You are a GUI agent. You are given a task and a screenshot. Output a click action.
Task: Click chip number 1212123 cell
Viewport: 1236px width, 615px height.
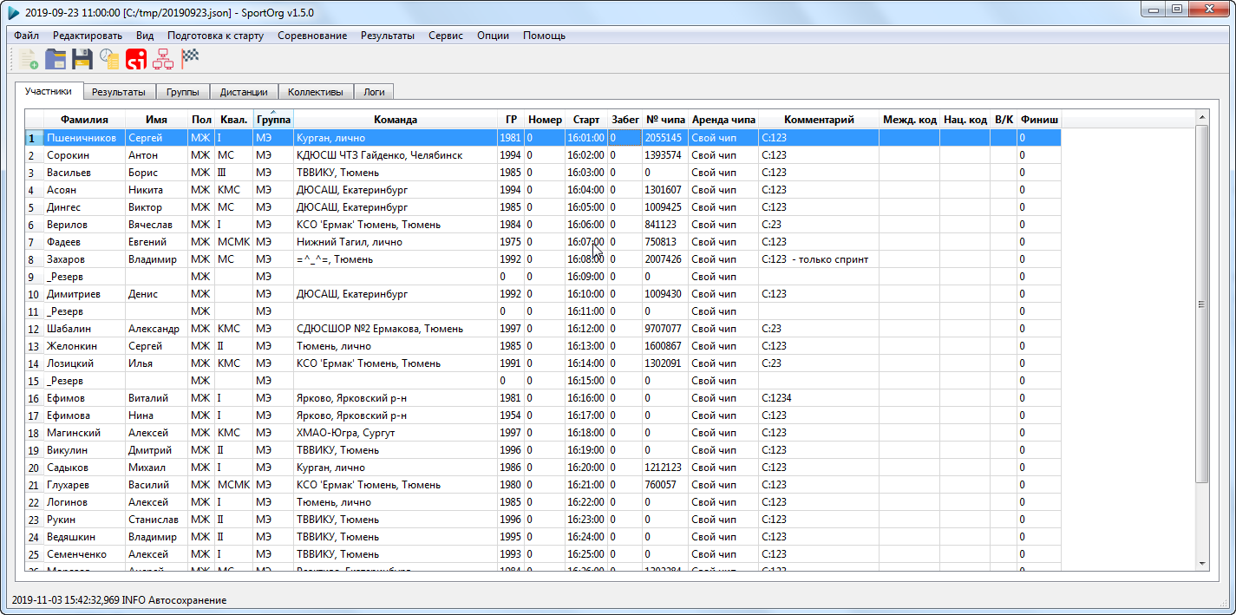(x=666, y=468)
